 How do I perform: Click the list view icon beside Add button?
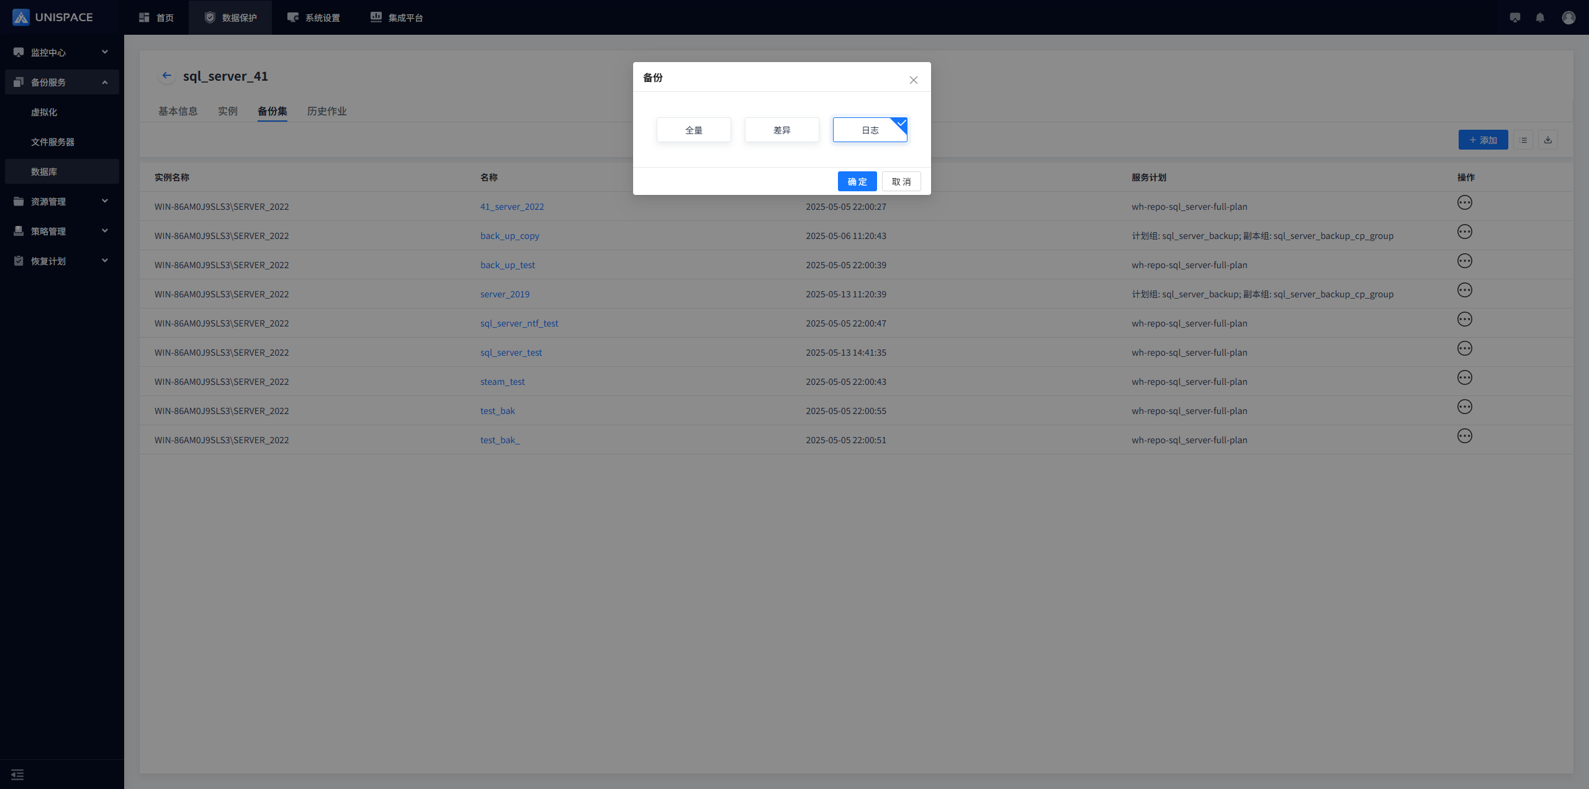(x=1523, y=140)
